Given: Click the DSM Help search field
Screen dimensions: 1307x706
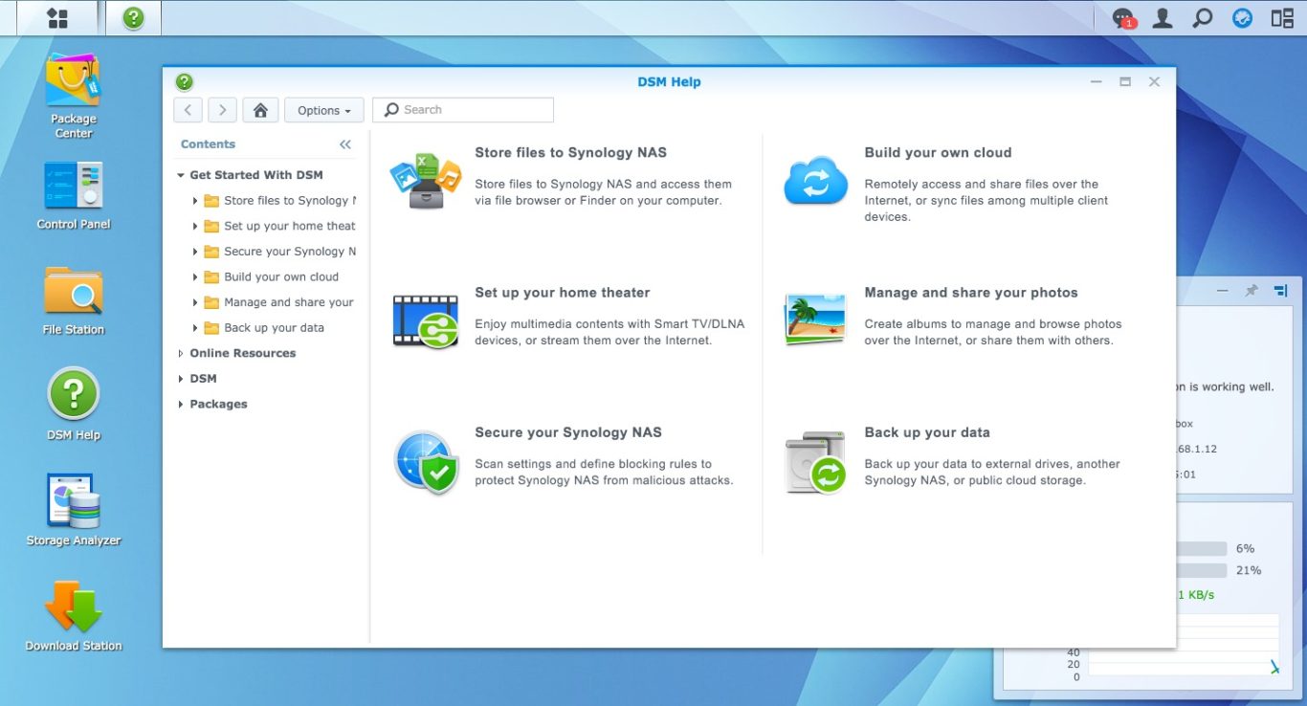Looking at the screenshot, I should point(463,110).
